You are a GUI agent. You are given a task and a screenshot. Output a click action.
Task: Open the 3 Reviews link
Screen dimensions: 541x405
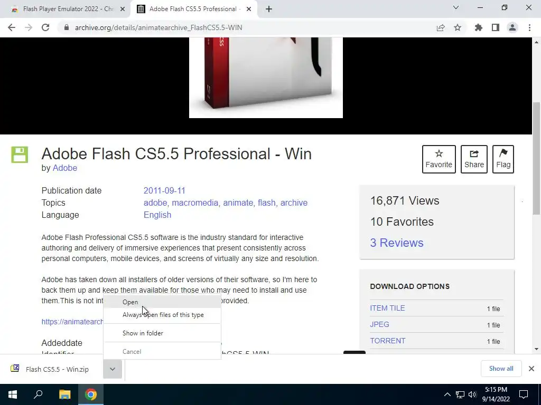pyautogui.click(x=397, y=243)
